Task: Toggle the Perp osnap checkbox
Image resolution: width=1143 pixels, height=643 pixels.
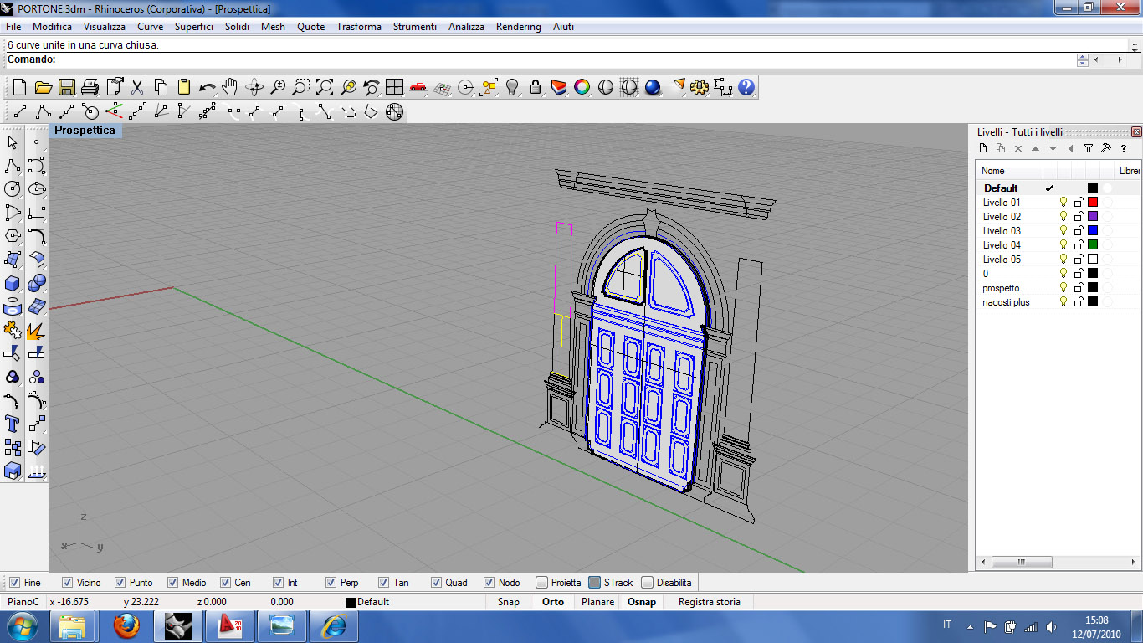Action: coord(331,583)
